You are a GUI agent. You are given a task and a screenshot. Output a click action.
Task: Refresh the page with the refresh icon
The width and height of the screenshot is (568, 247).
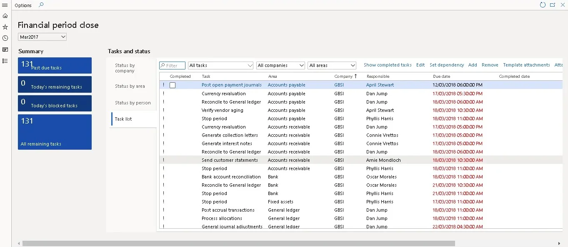pos(543,5)
